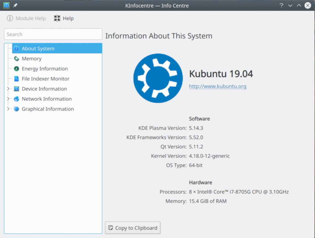
Task: Click the Device Information icon
Action: (16, 89)
